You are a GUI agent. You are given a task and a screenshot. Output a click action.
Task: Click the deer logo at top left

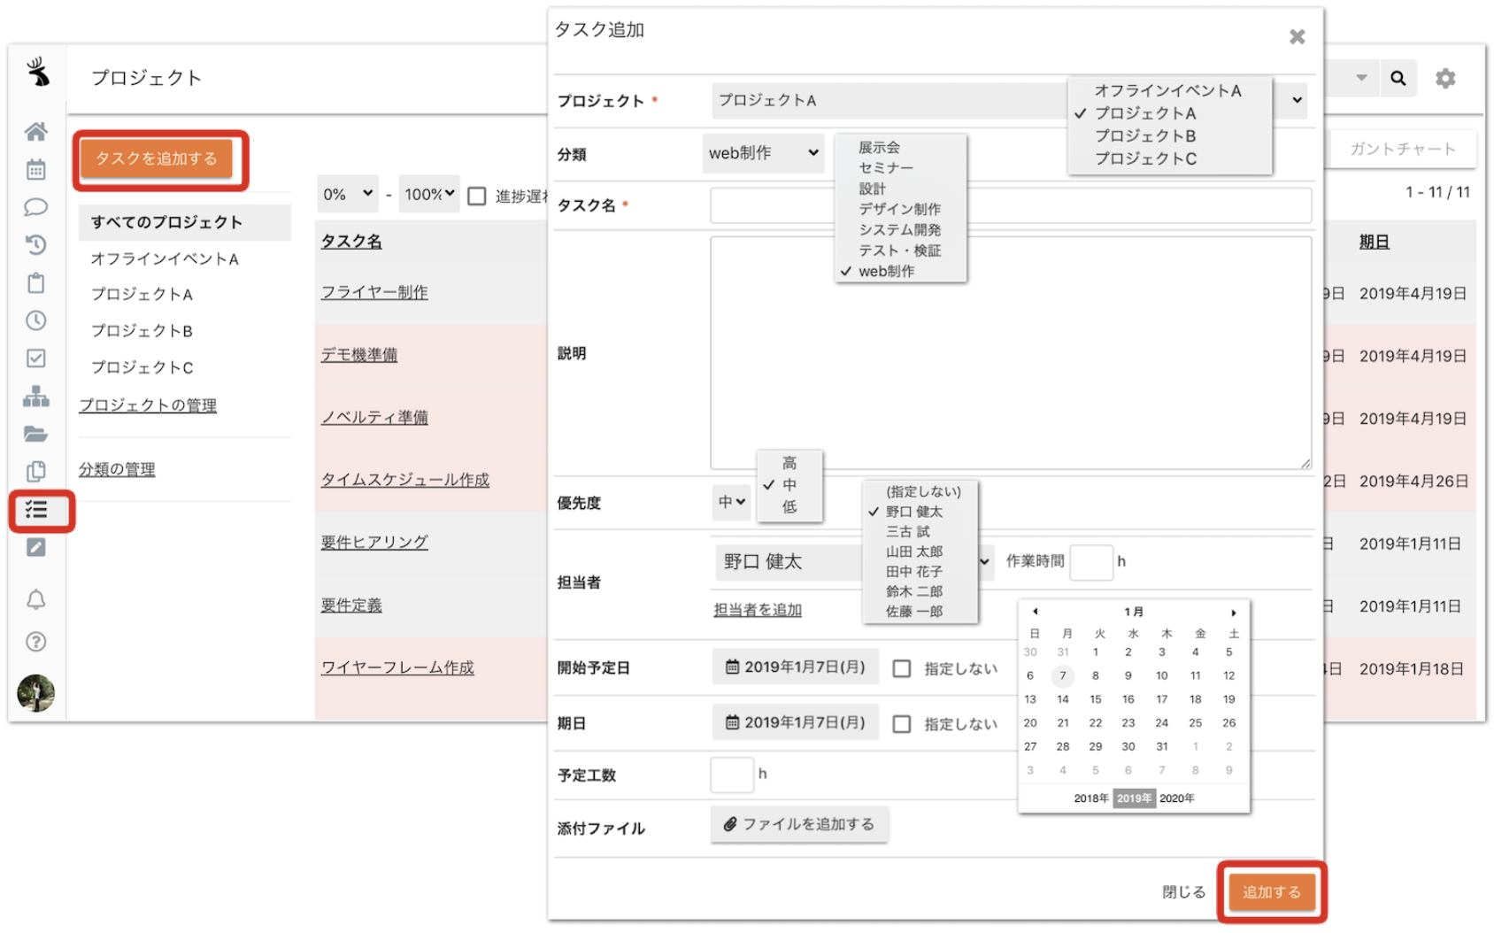click(37, 73)
